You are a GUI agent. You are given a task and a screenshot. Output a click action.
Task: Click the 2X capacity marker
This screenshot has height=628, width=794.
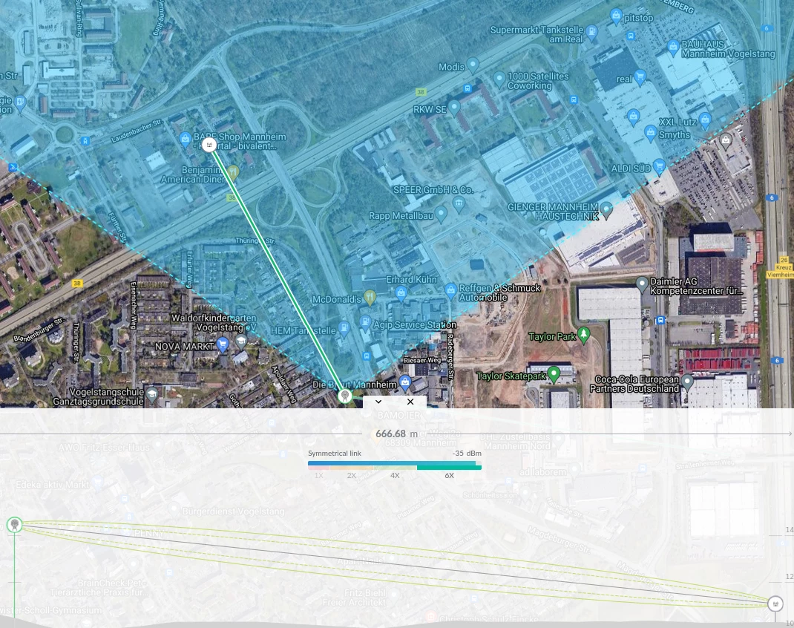pyautogui.click(x=352, y=476)
